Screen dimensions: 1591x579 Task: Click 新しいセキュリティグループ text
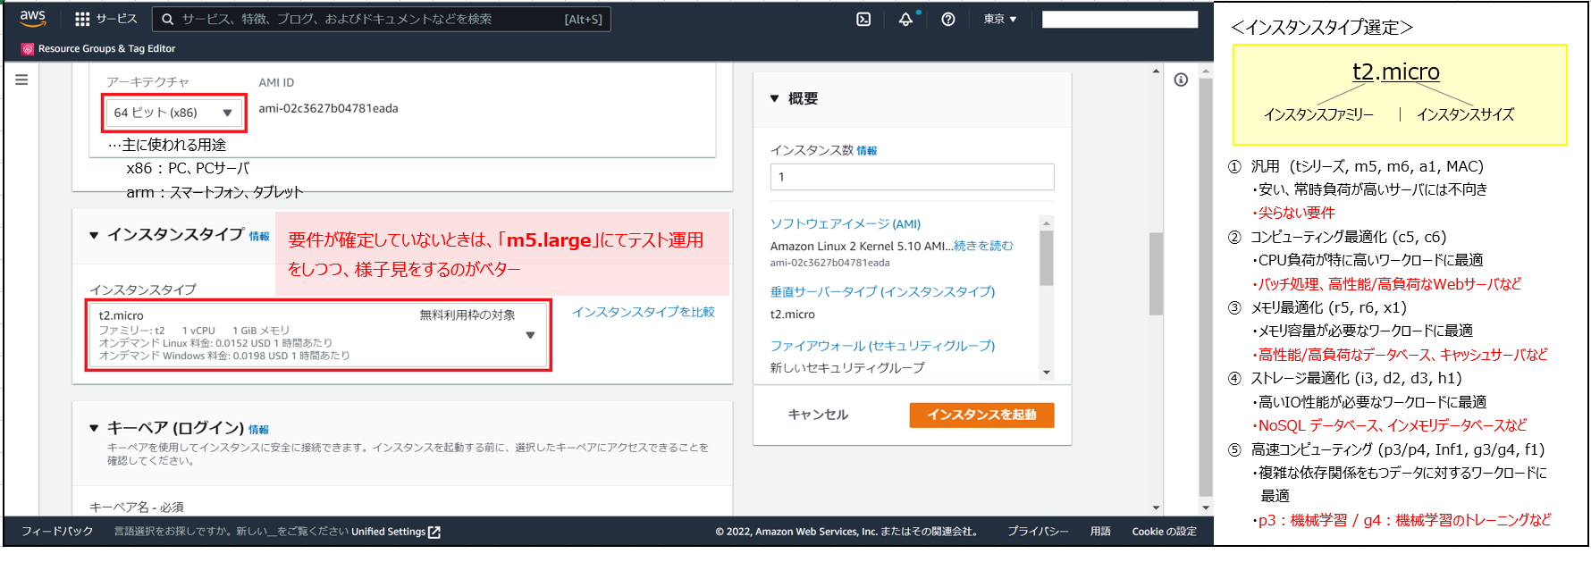pyautogui.click(x=847, y=368)
